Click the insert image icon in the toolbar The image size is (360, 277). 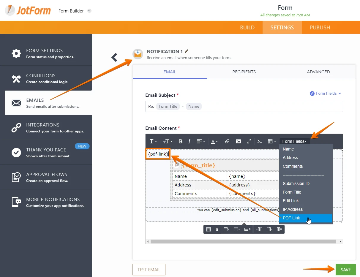(238, 141)
